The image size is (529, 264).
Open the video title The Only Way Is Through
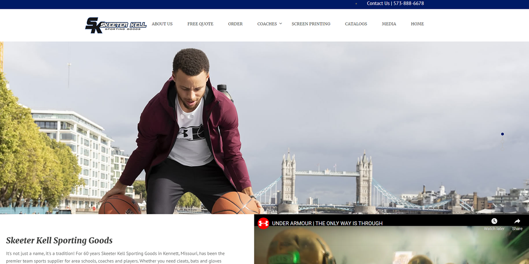point(327,223)
